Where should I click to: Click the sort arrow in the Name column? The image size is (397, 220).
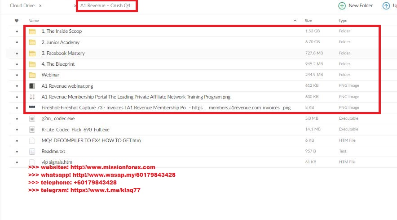pos(295,21)
